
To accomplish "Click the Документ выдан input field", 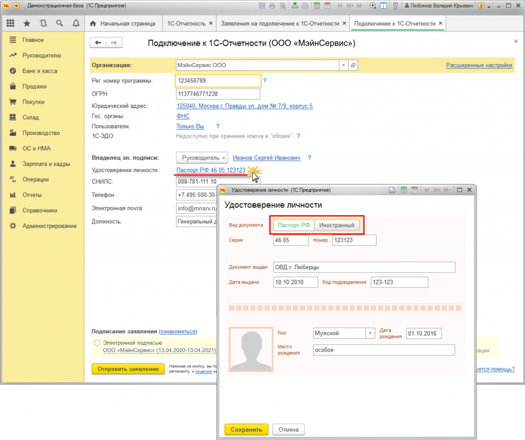I will 364,267.
